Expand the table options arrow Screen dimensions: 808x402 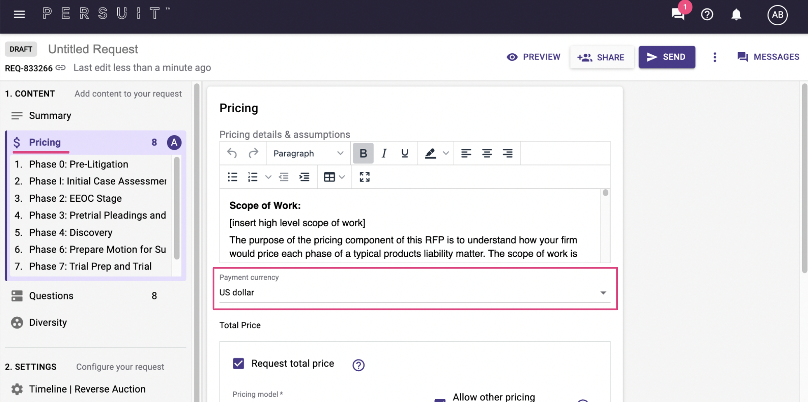point(342,177)
